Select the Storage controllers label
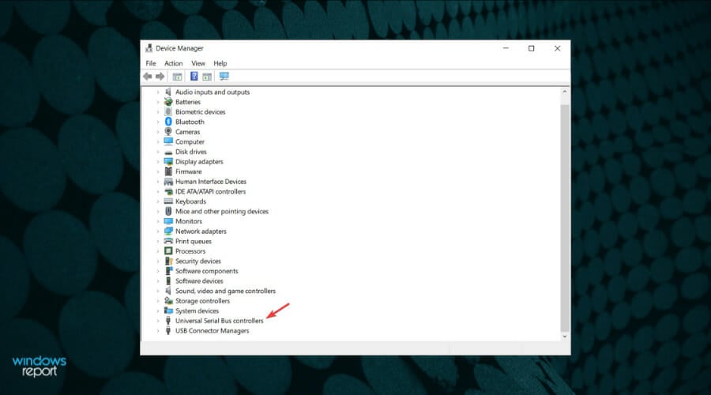Viewport: 711px width, 395px height. [203, 301]
